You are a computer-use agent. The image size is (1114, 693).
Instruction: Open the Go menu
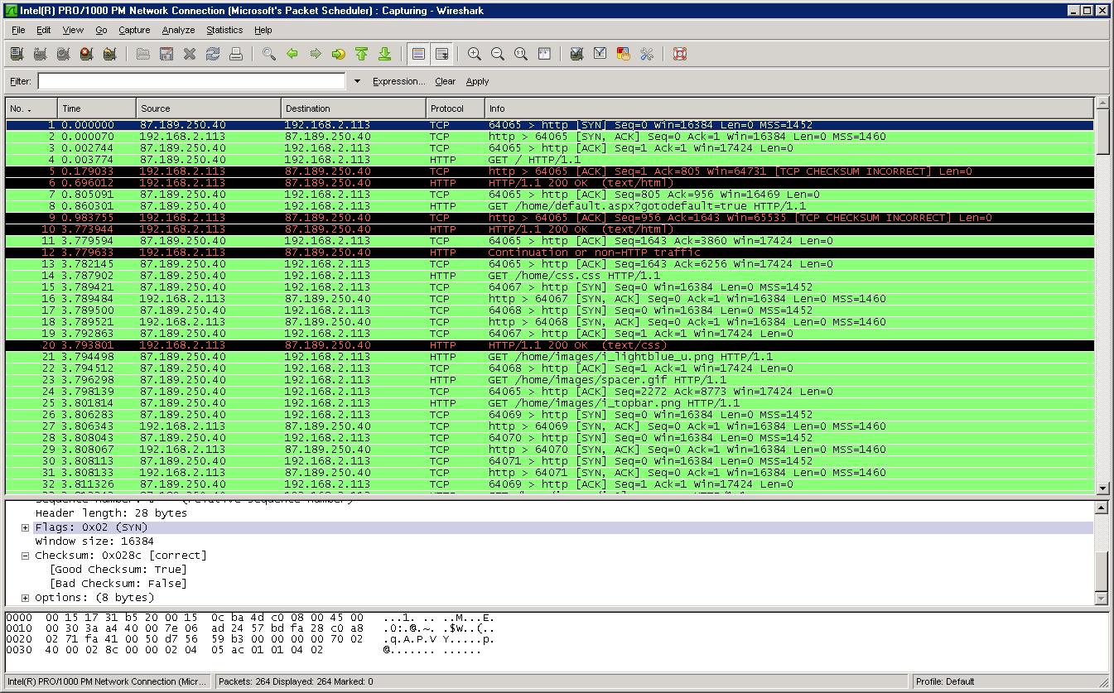click(101, 30)
